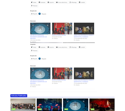The width and height of the screenshot is (125, 111).
Task: Open 'DÍA DE LA DANZA EN GAM' link above Artículos Publicados
Action: [x=59, y=80]
